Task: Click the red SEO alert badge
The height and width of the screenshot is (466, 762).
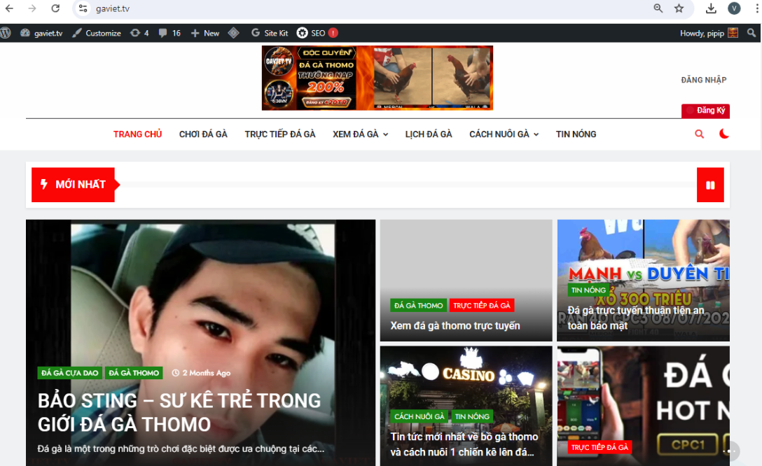Action: [x=333, y=33]
